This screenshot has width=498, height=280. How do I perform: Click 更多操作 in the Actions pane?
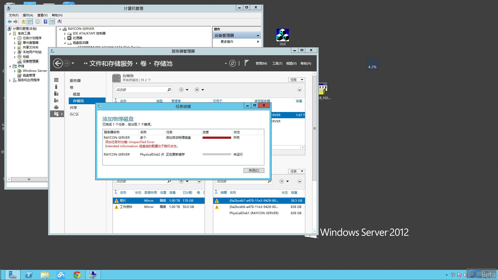coord(227,41)
